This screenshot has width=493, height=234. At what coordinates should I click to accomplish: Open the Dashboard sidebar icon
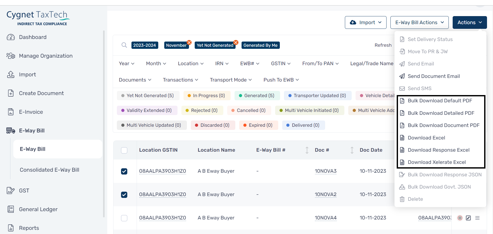coord(11,37)
